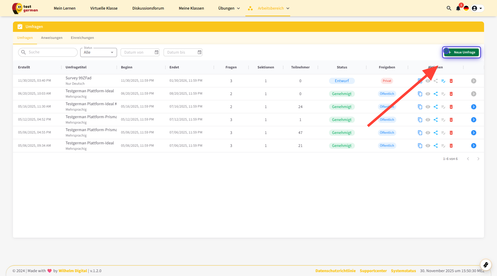Open the Status filter dropdown

[99, 52]
